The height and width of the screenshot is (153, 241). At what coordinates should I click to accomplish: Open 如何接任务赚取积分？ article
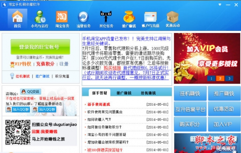pyautogui.click(x=104, y=127)
